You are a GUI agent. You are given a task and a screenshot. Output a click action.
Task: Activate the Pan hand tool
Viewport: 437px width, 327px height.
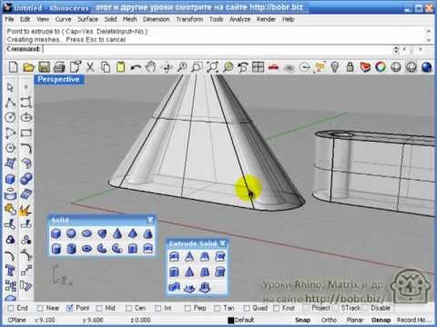pos(150,67)
